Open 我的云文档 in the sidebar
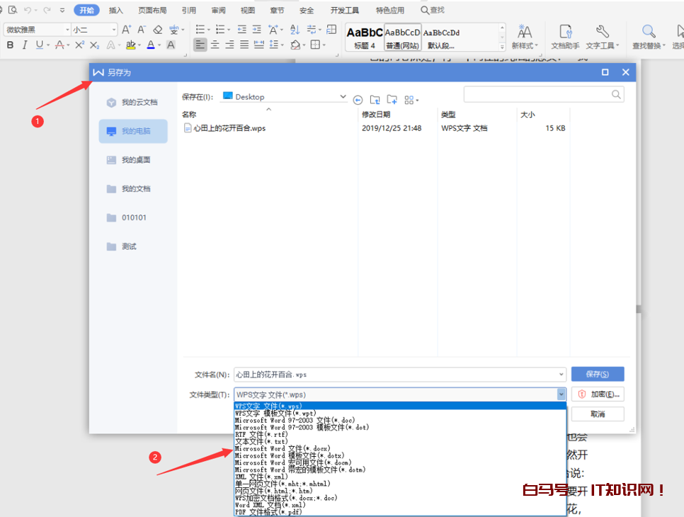This screenshot has height=517, width=684. tap(133, 103)
